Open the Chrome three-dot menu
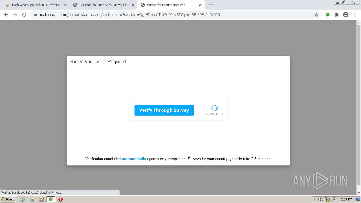Image resolution: width=361 pixels, height=203 pixels. (355, 15)
